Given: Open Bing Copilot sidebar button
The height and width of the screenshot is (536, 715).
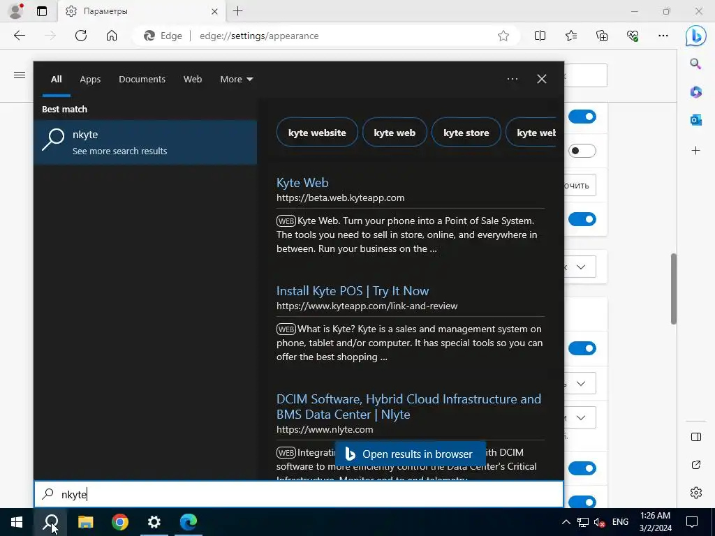Looking at the screenshot, I should 696,36.
